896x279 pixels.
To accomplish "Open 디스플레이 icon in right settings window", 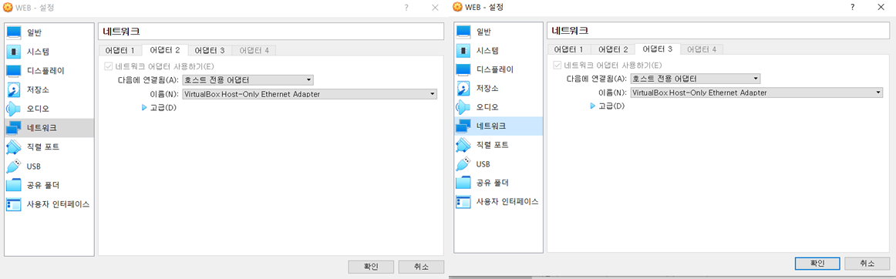I will [x=463, y=69].
